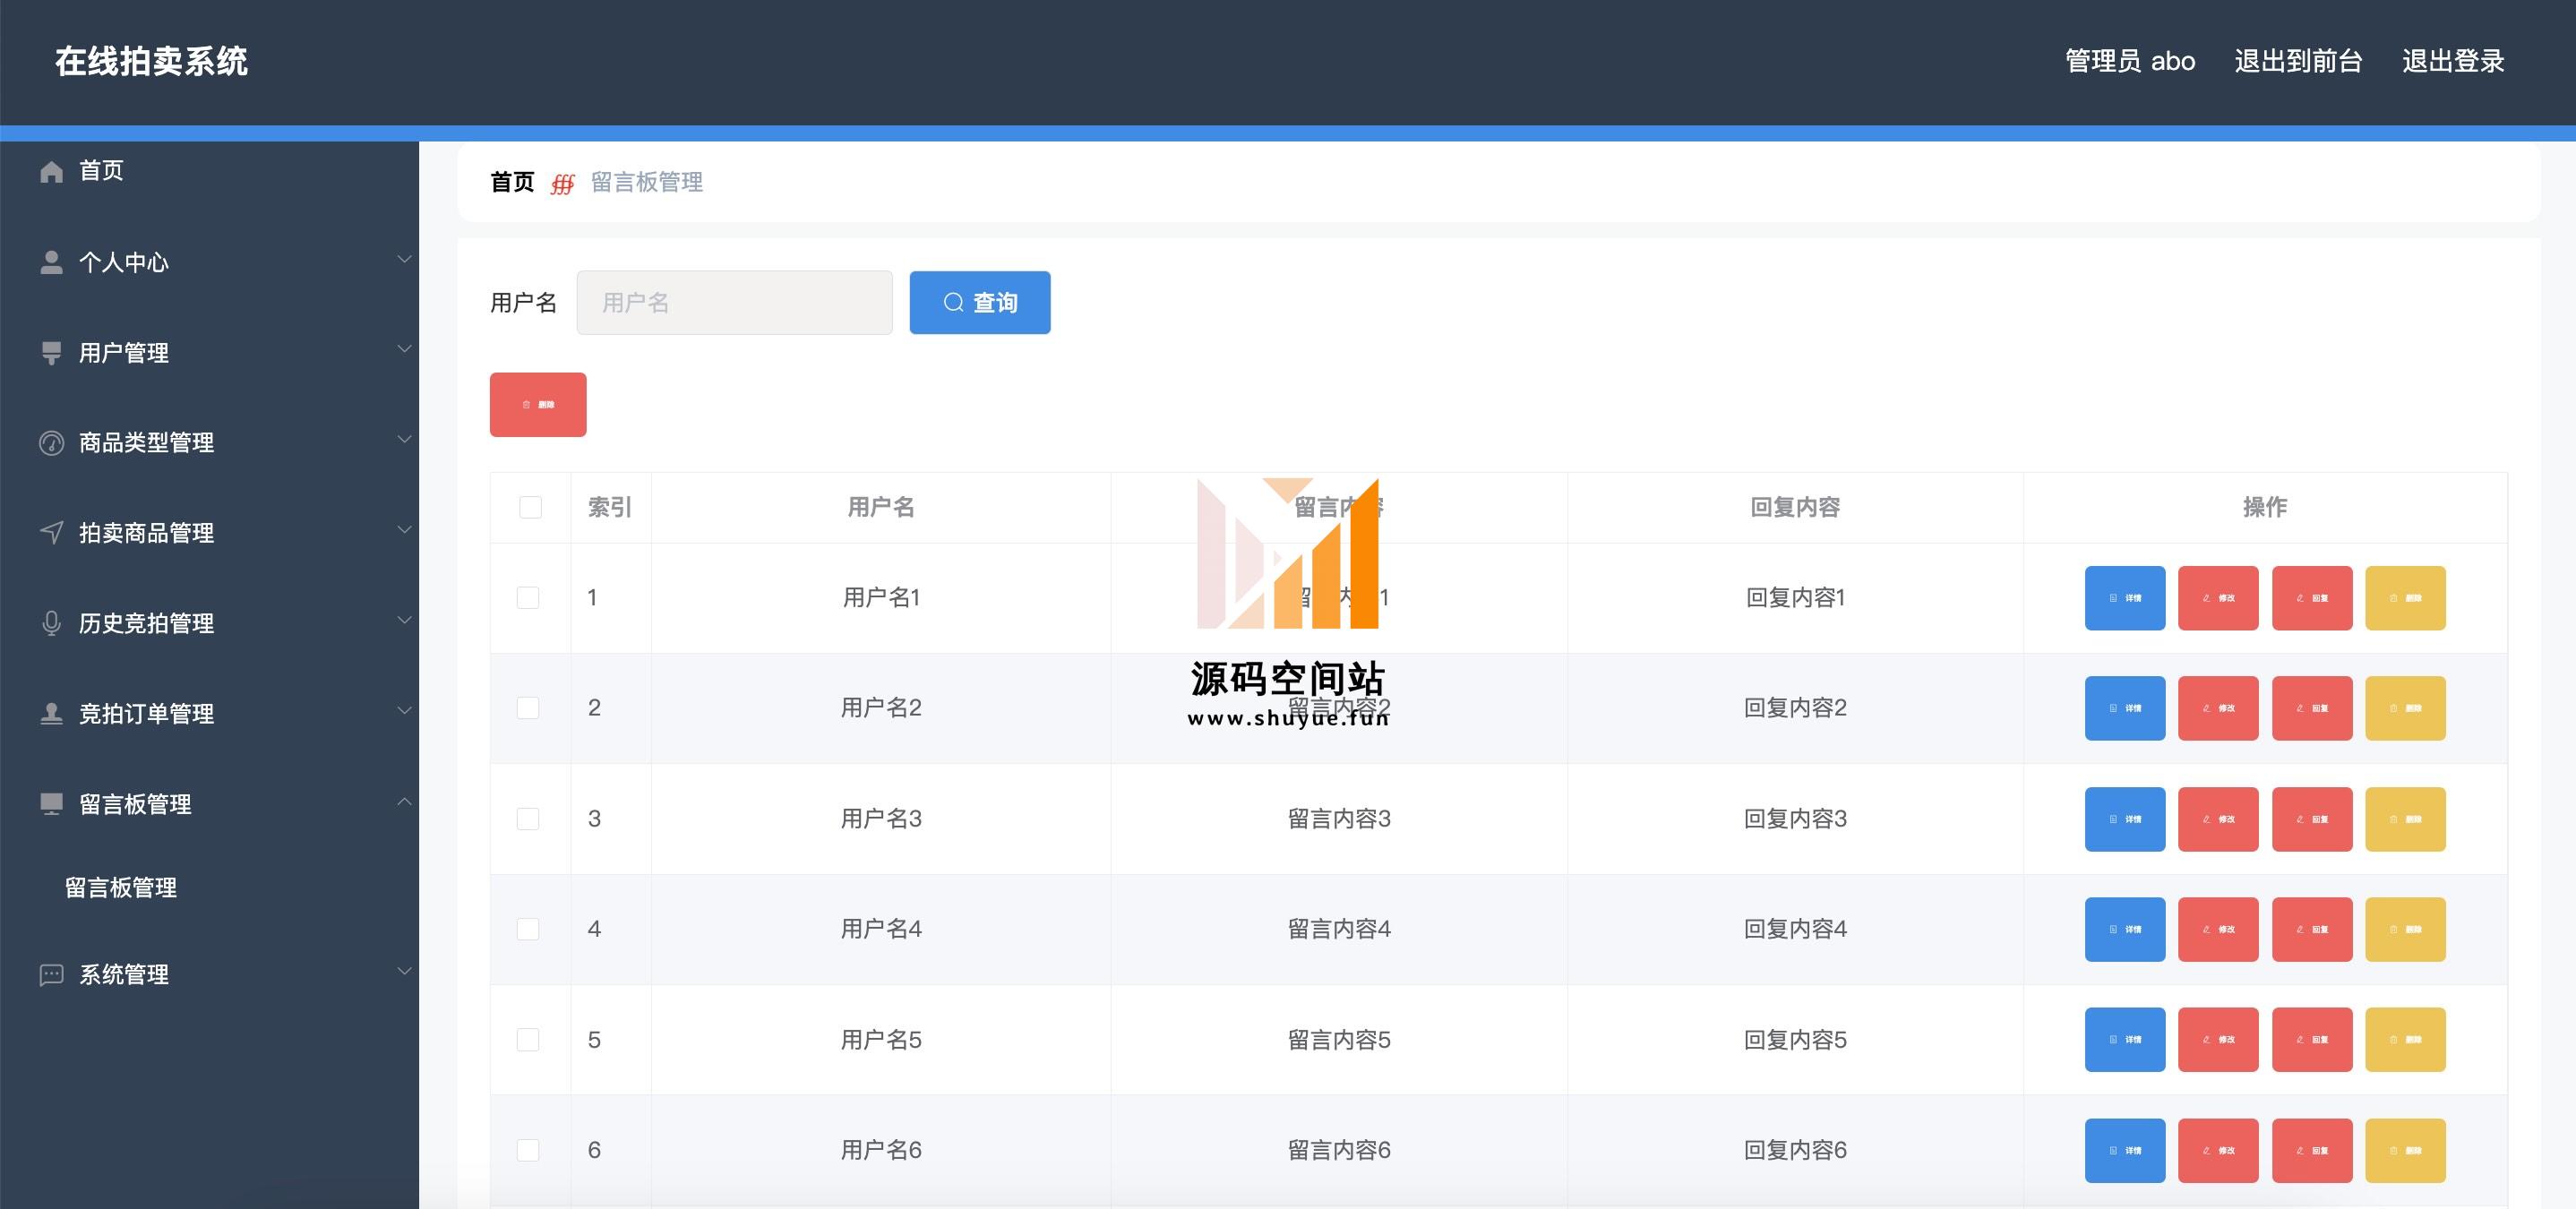Toggle the select-all checkbox in table header
This screenshot has width=2576, height=1209.
(530, 508)
